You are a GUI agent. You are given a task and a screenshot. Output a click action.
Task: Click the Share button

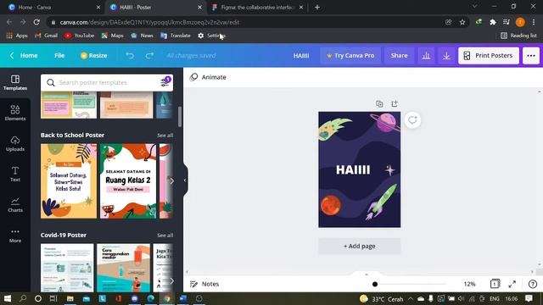tap(399, 55)
